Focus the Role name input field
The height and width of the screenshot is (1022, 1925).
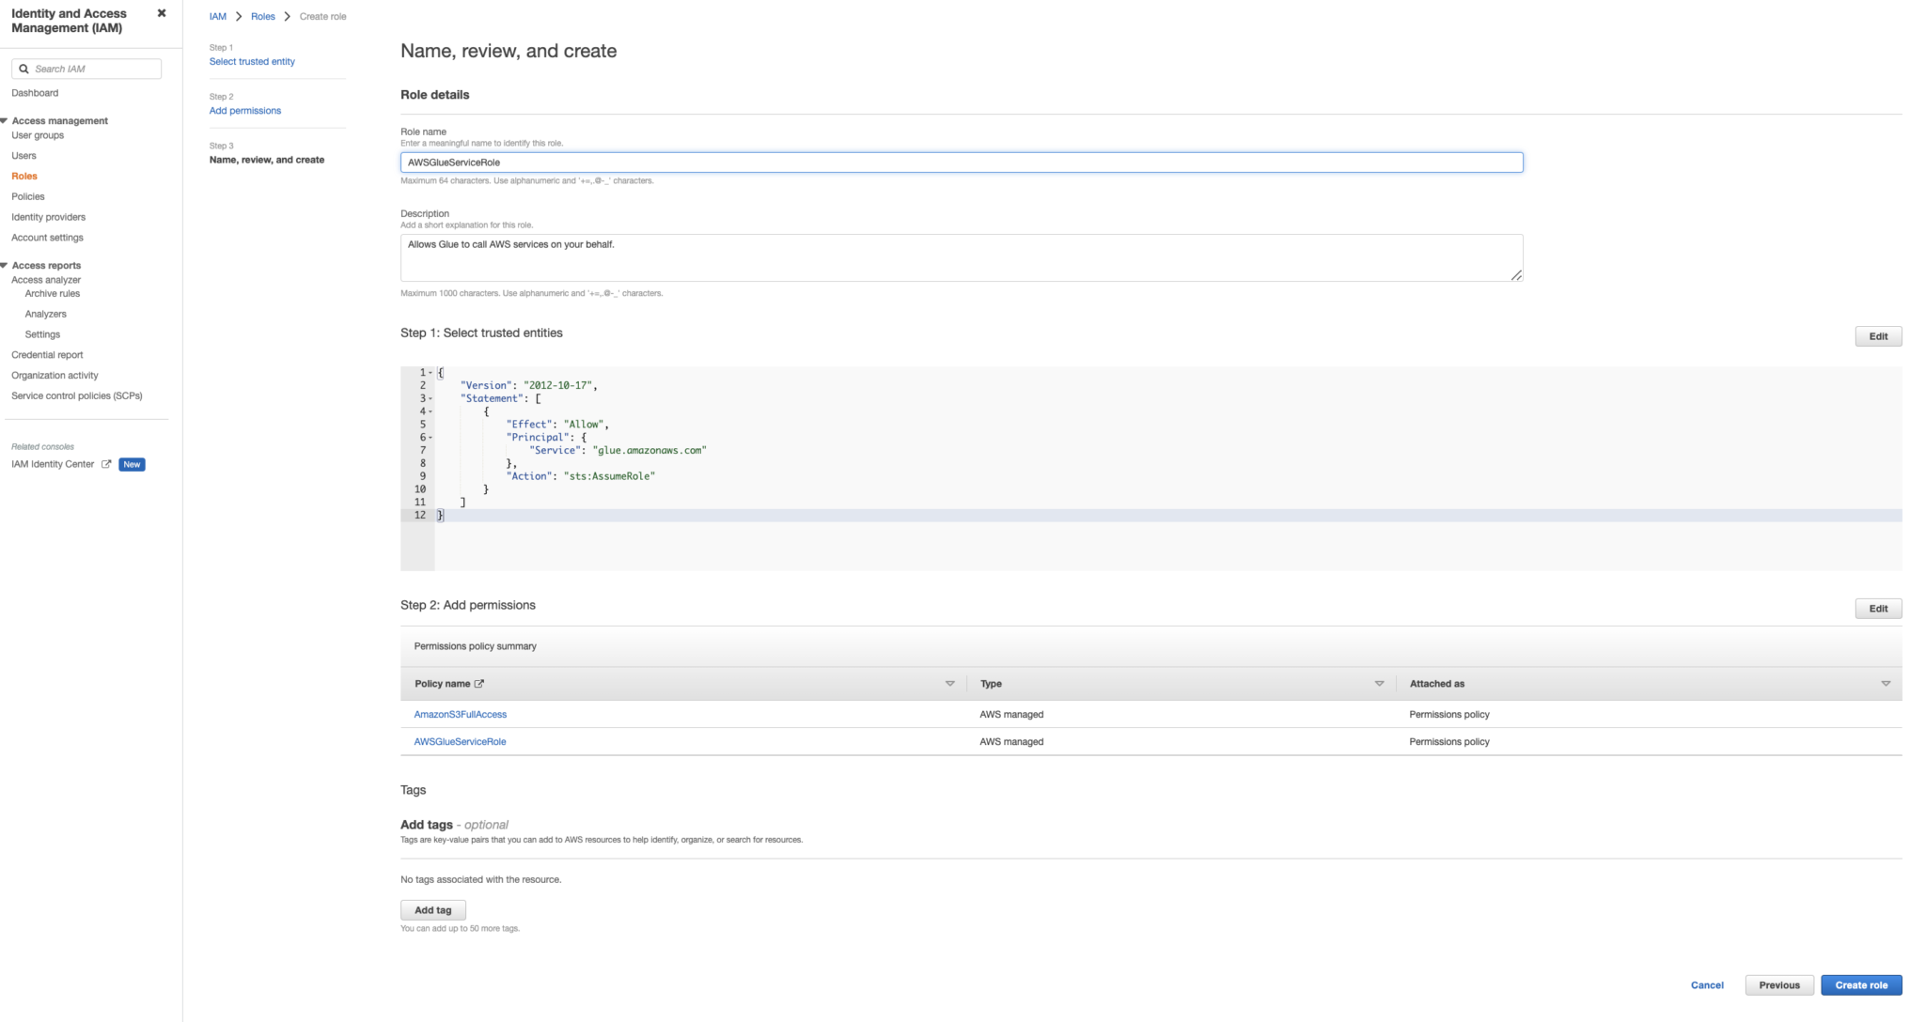coord(962,163)
